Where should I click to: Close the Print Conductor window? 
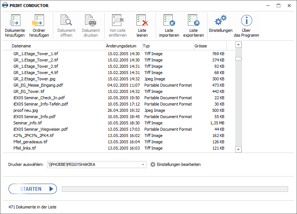tap(289, 6)
